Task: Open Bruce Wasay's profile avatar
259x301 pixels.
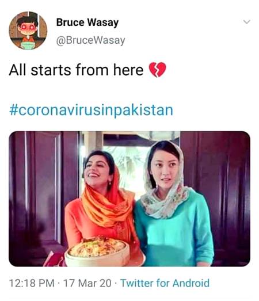Action: click(x=28, y=31)
